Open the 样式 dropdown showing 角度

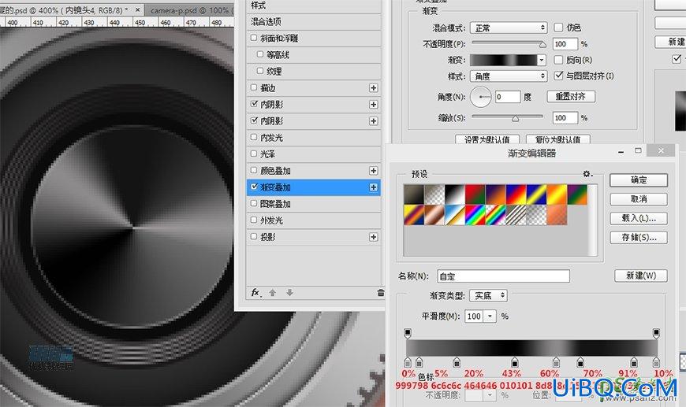tap(509, 76)
